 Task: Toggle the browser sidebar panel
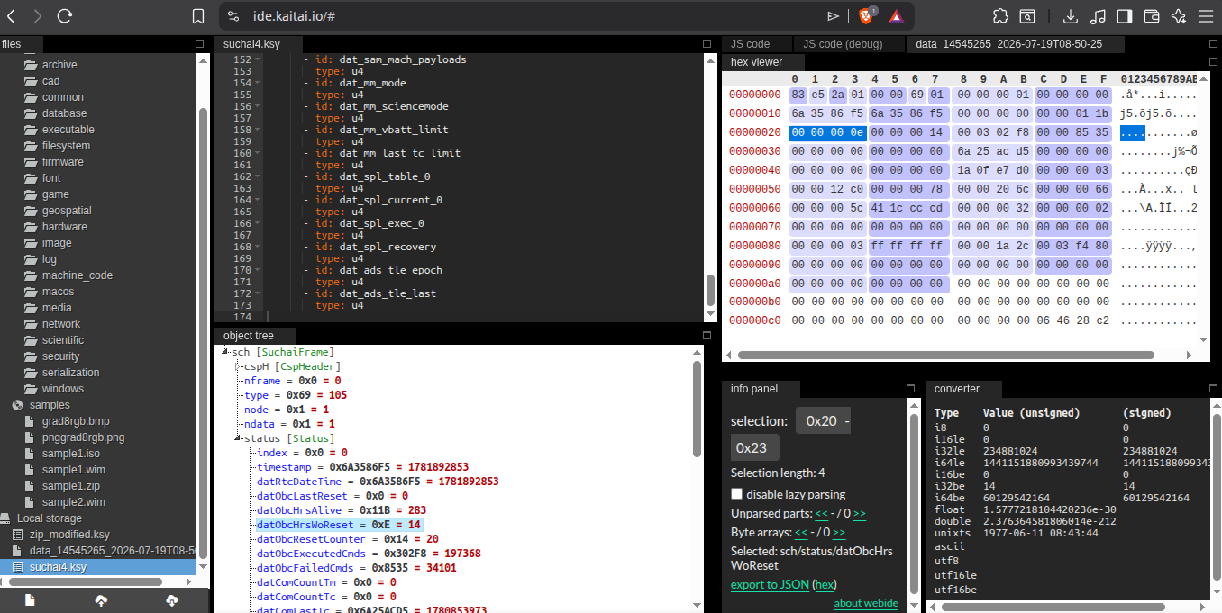pyautogui.click(x=1124, y=16)
